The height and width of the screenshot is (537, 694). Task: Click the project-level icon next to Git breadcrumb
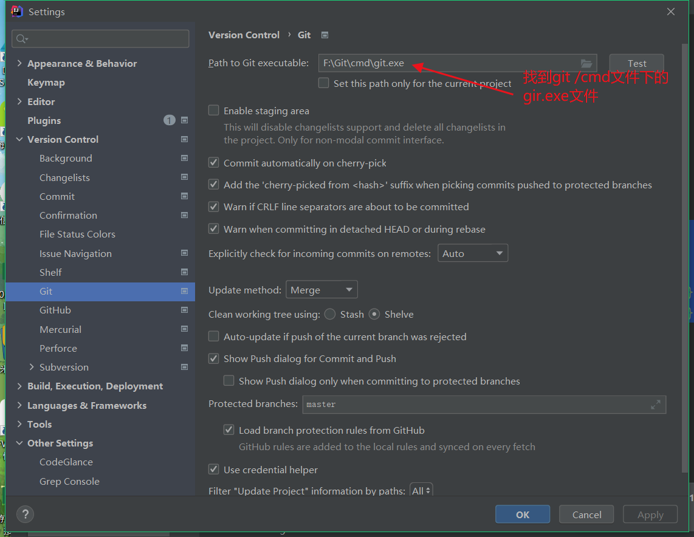[x=325, y=35]
